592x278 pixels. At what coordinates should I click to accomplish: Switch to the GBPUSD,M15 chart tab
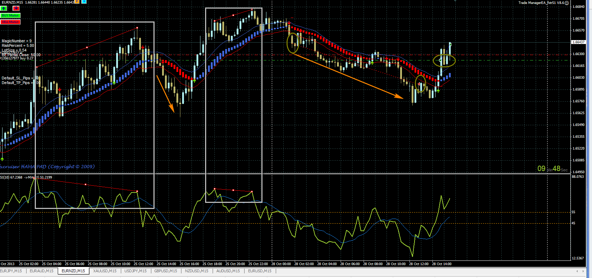click(166, 271)
